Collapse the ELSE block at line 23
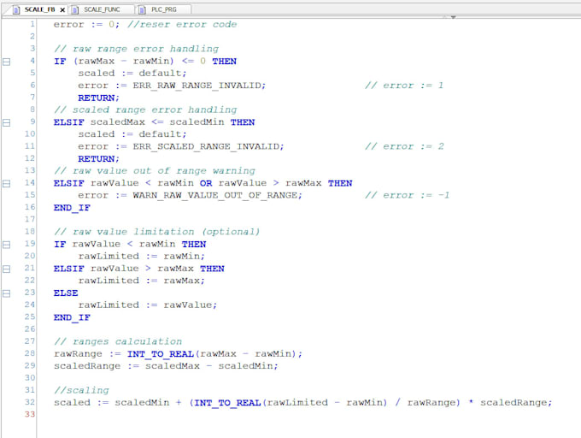This screenshot has height=438, width=581. pos(6,293)
